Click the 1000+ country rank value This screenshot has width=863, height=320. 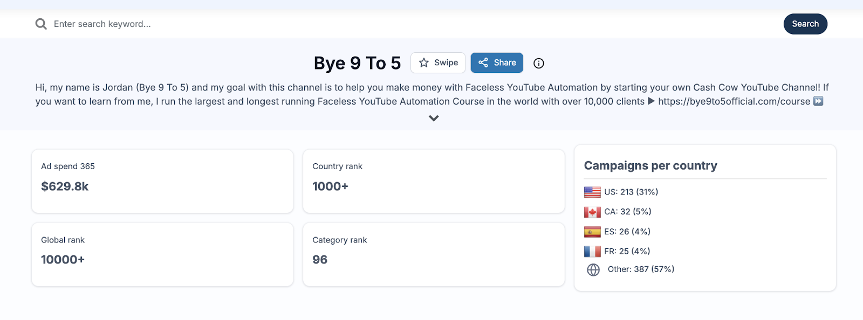pyautogui.click(x=330, y=186)
